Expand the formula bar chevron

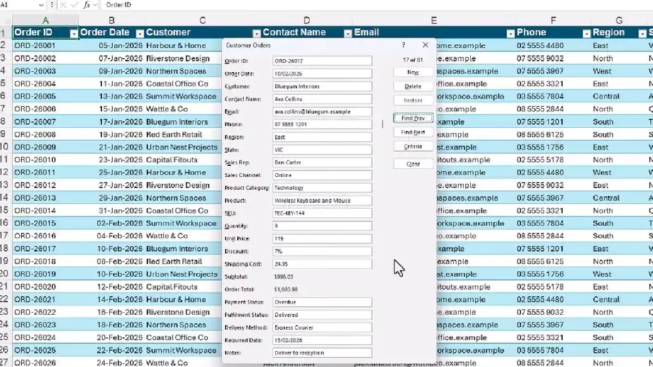tap(95, 5)
